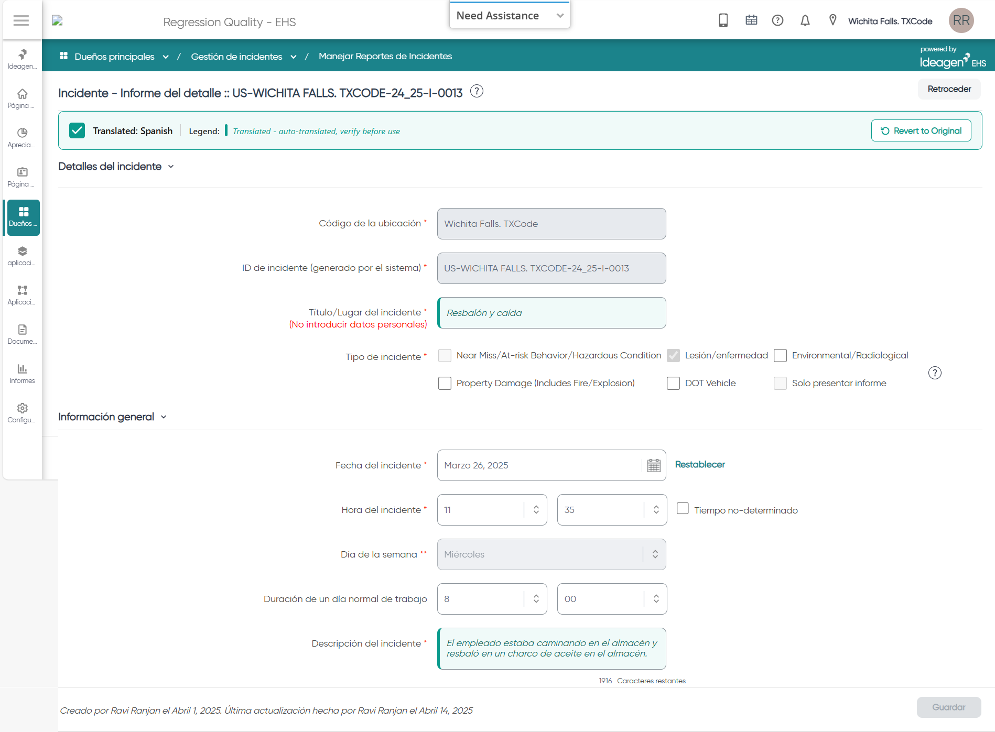The height and width of the screenshot is (732, 995).
Task: Open the Informes chart sidebar icon
Action: [x=22, y=373]
